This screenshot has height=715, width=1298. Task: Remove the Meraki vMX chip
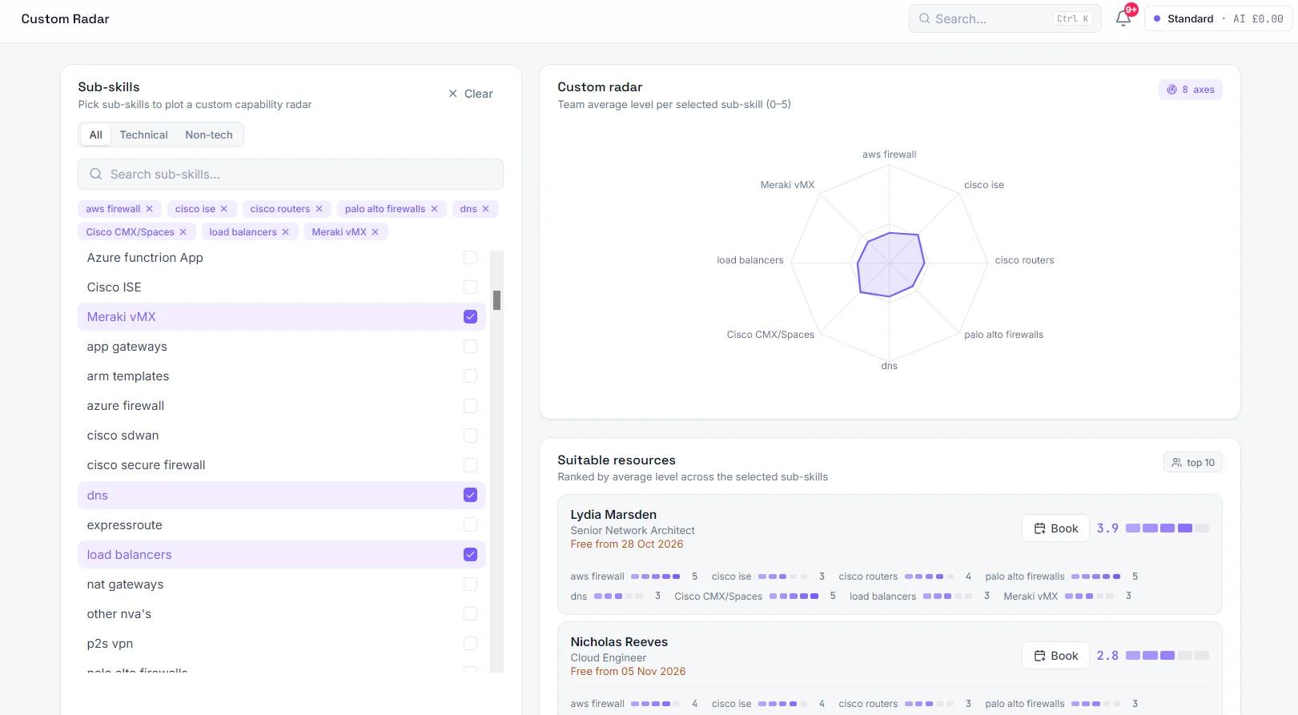click(x=375, y=232)
